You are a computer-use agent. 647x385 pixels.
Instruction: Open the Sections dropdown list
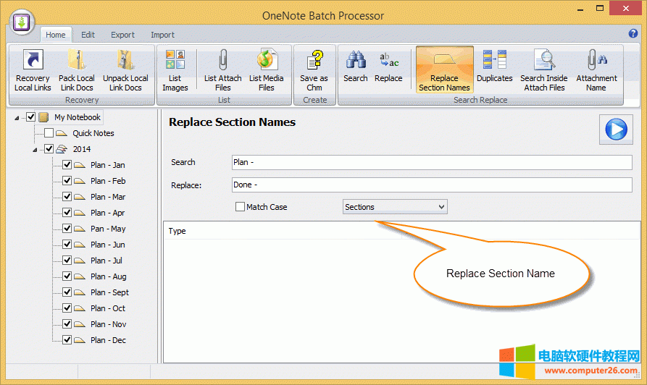tap(395, 207)
